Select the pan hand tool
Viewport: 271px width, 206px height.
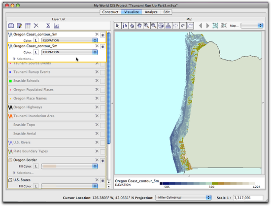pos(139,26)
